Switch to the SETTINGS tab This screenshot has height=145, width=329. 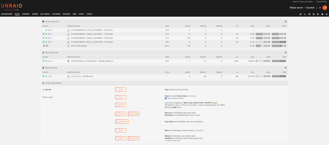click(45, 14)
